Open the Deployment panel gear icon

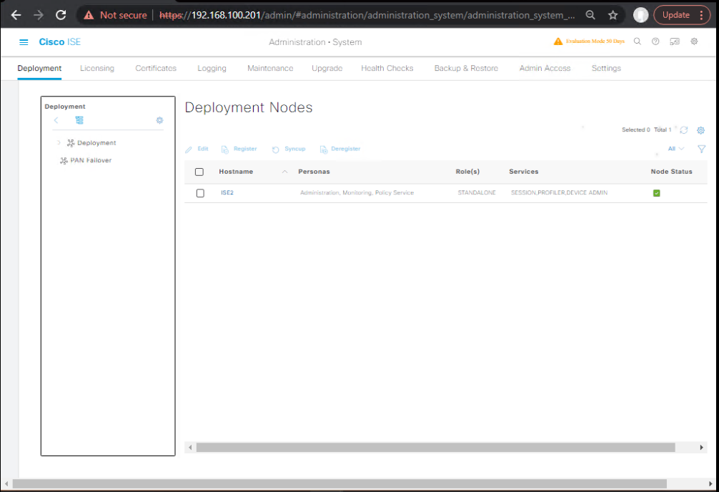(x=159, y=120)
